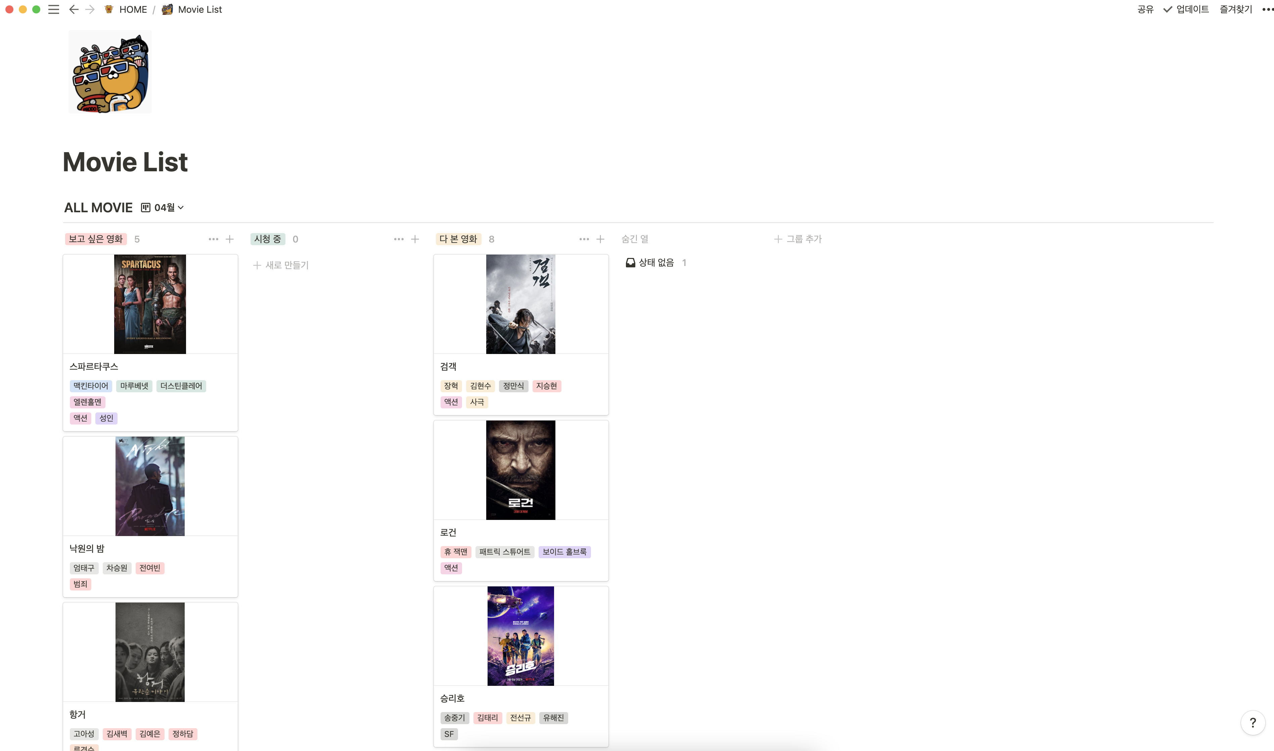This screenshot has height=751, width=1274.
Task: Click the Movie List page title
Action: (x=125, y=162)
